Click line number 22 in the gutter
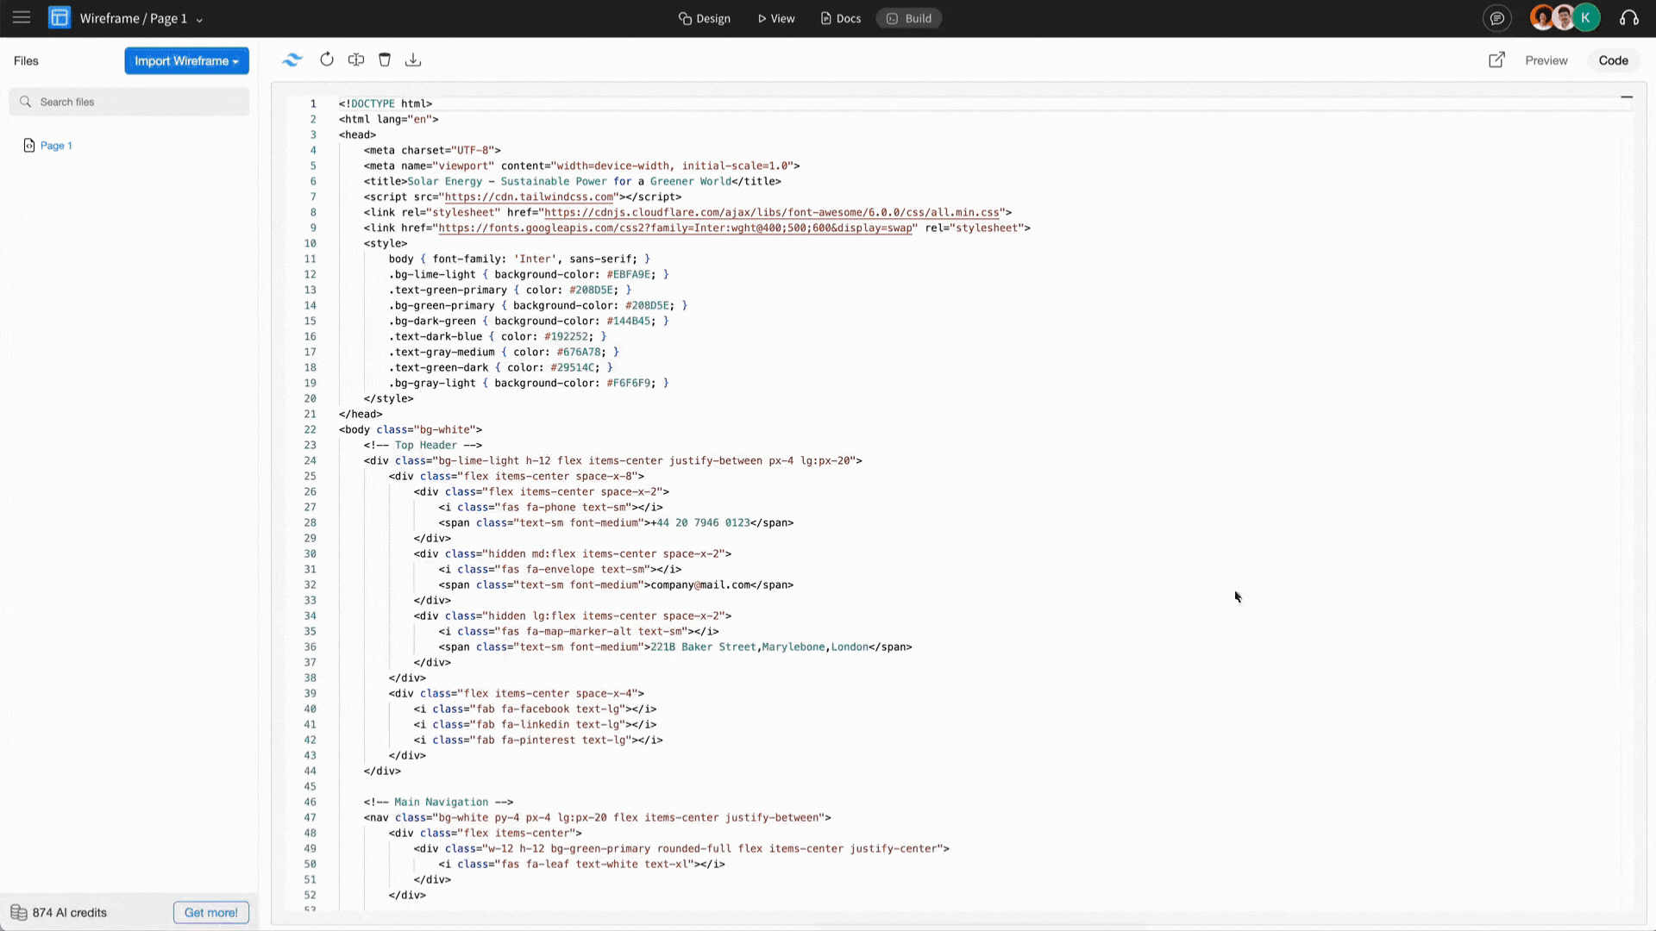This screenshot has height=931, width=1656. [x=310, y=429]
